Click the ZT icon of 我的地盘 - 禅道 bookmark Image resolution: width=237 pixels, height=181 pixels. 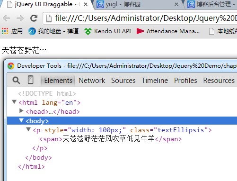coord(32,31)
